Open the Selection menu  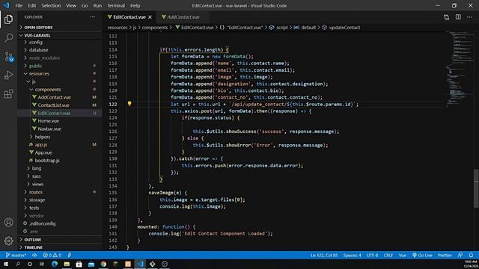51,5
